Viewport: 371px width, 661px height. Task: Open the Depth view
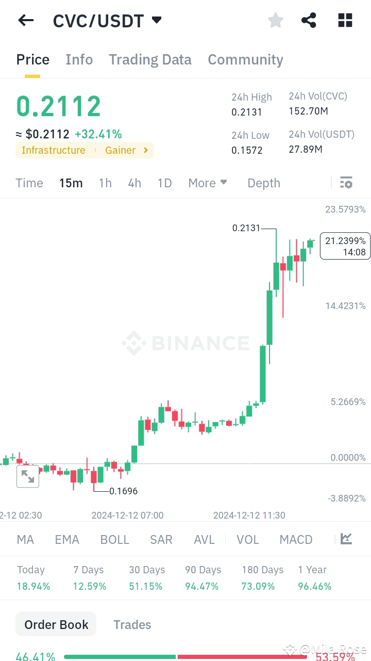(263, 183)
